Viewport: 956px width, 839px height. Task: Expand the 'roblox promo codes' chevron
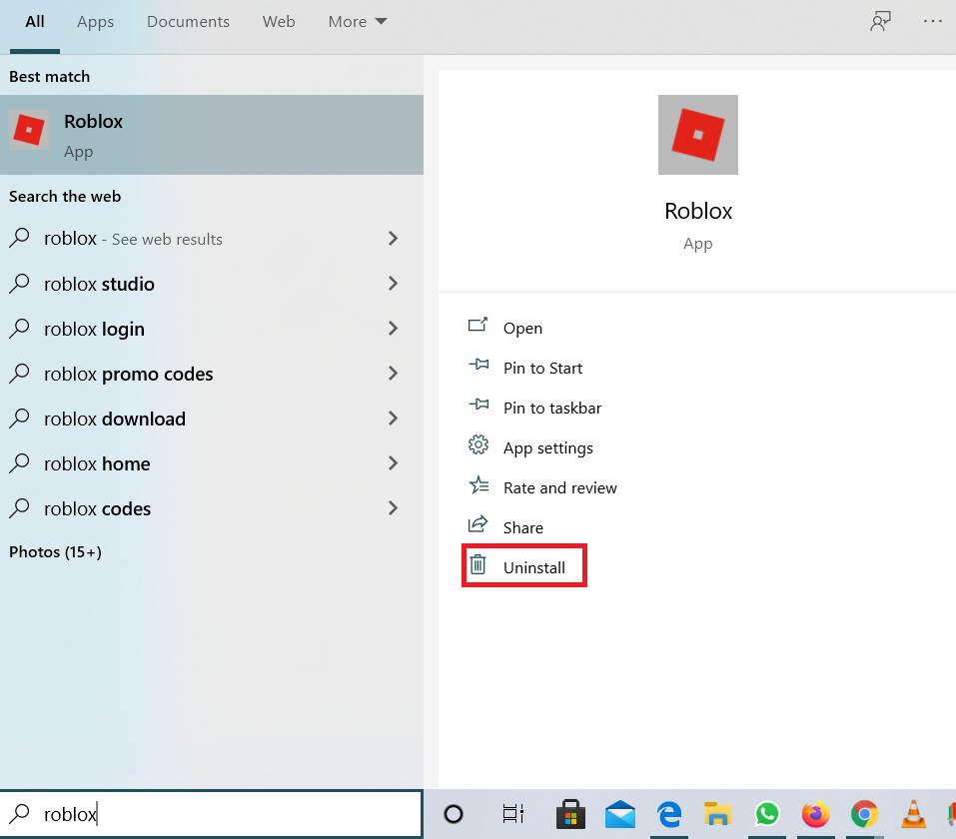[394, 374]
